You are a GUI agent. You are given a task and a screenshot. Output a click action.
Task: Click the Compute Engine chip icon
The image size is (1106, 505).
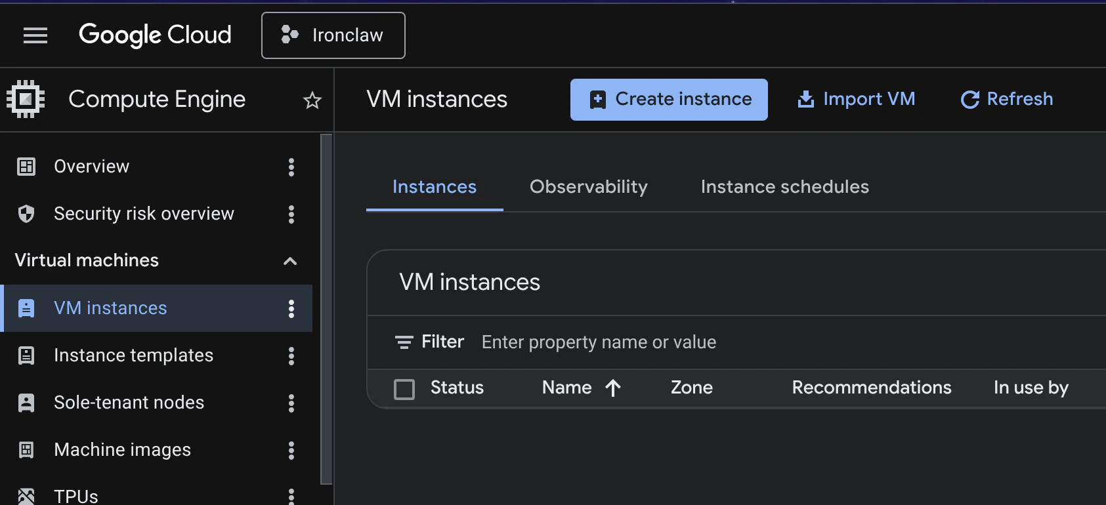pyautogui.click(x=26, y=99)
